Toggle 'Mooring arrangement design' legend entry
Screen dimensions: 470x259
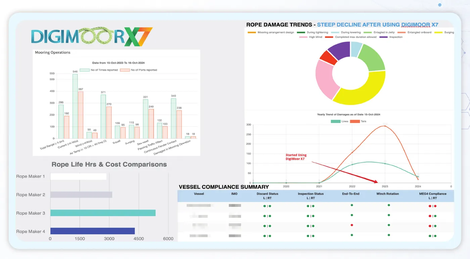tap(271, 32)
